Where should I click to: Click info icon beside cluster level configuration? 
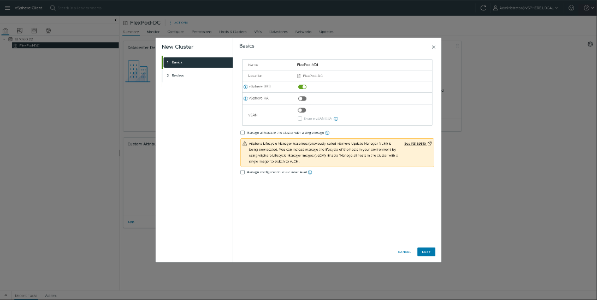pos(310,172)
